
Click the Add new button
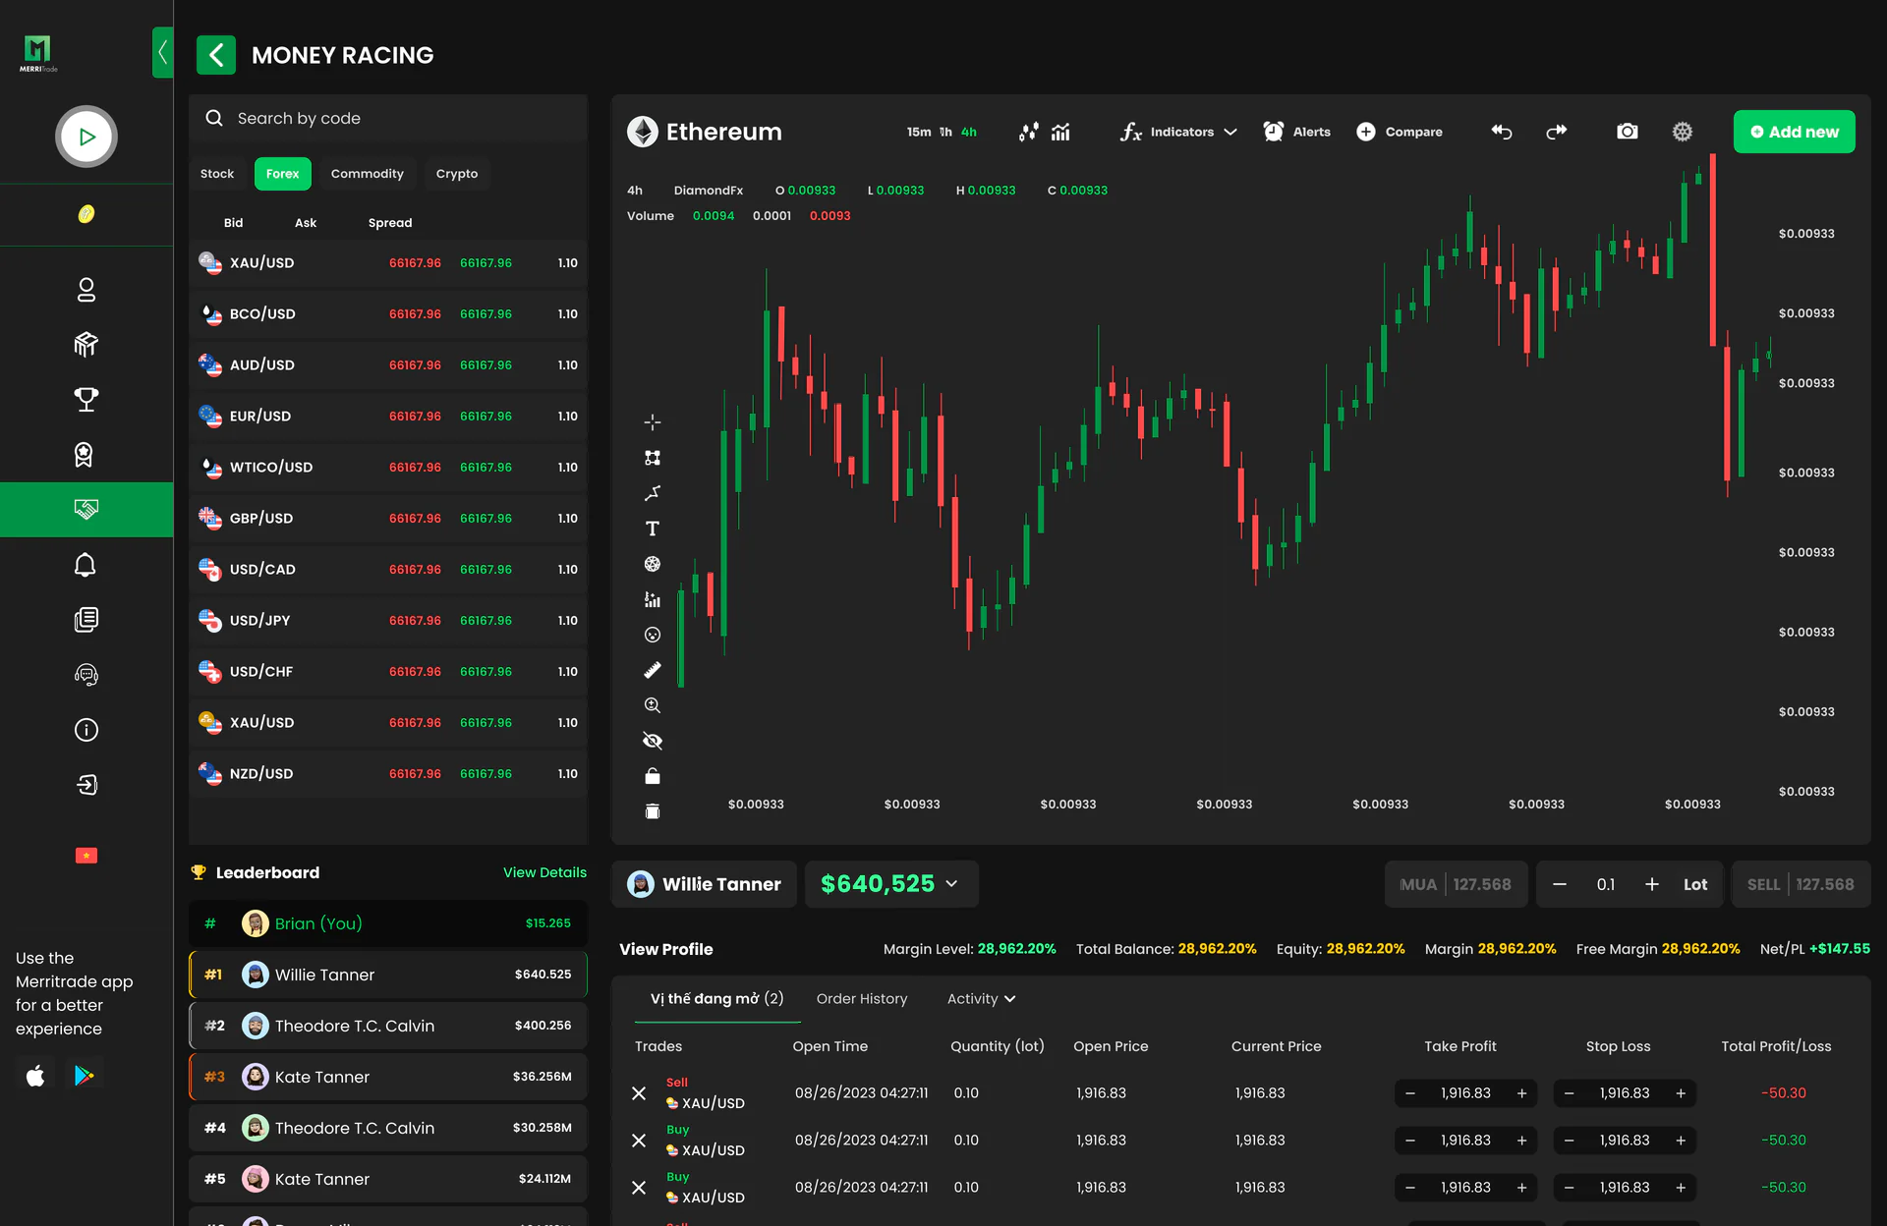1795,132
